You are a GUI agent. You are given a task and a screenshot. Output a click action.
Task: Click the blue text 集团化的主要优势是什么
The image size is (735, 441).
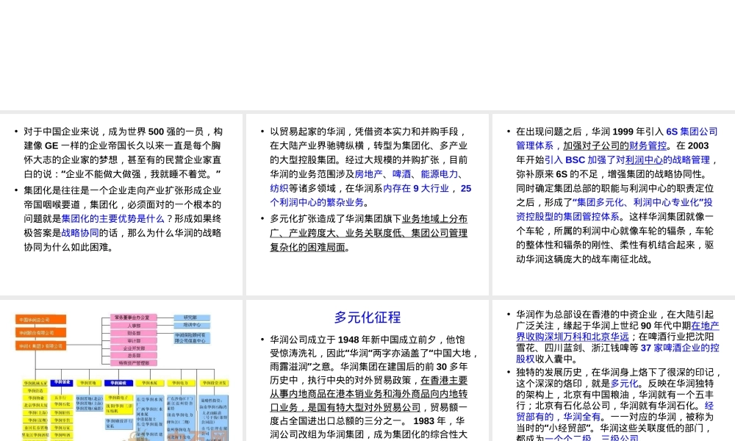[x=112, y=219]
